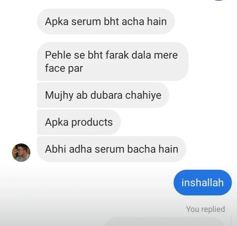This screenshot has width=237, height=226.
Task: Open the sender's profile picture avatar
Action: click(21, 152)
